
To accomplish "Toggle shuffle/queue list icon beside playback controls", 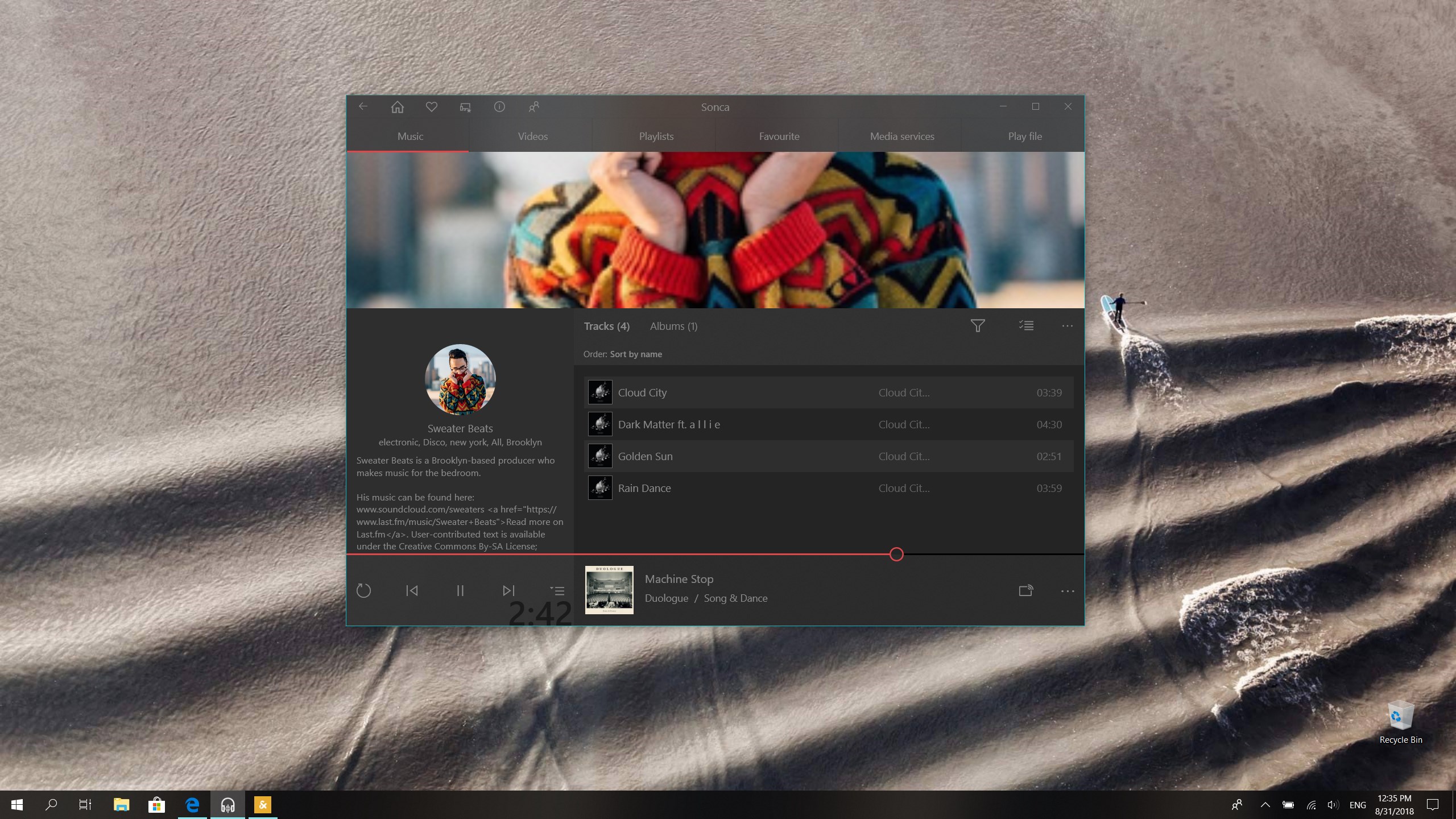I will (557, 590).
